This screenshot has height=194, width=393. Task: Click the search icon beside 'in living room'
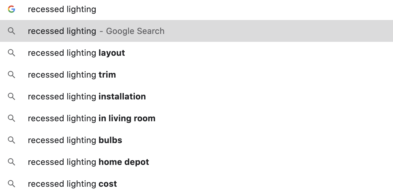click(12, 118)
